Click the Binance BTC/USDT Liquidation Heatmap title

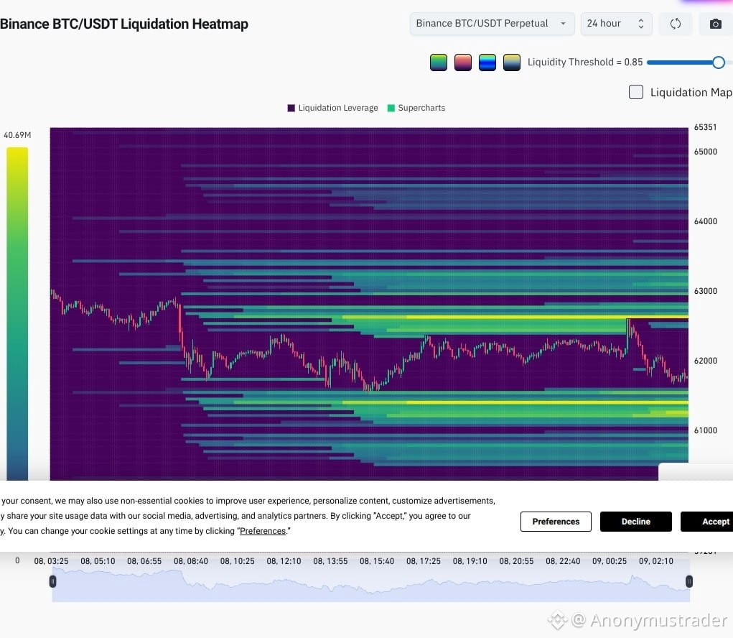tap(124, 24)
